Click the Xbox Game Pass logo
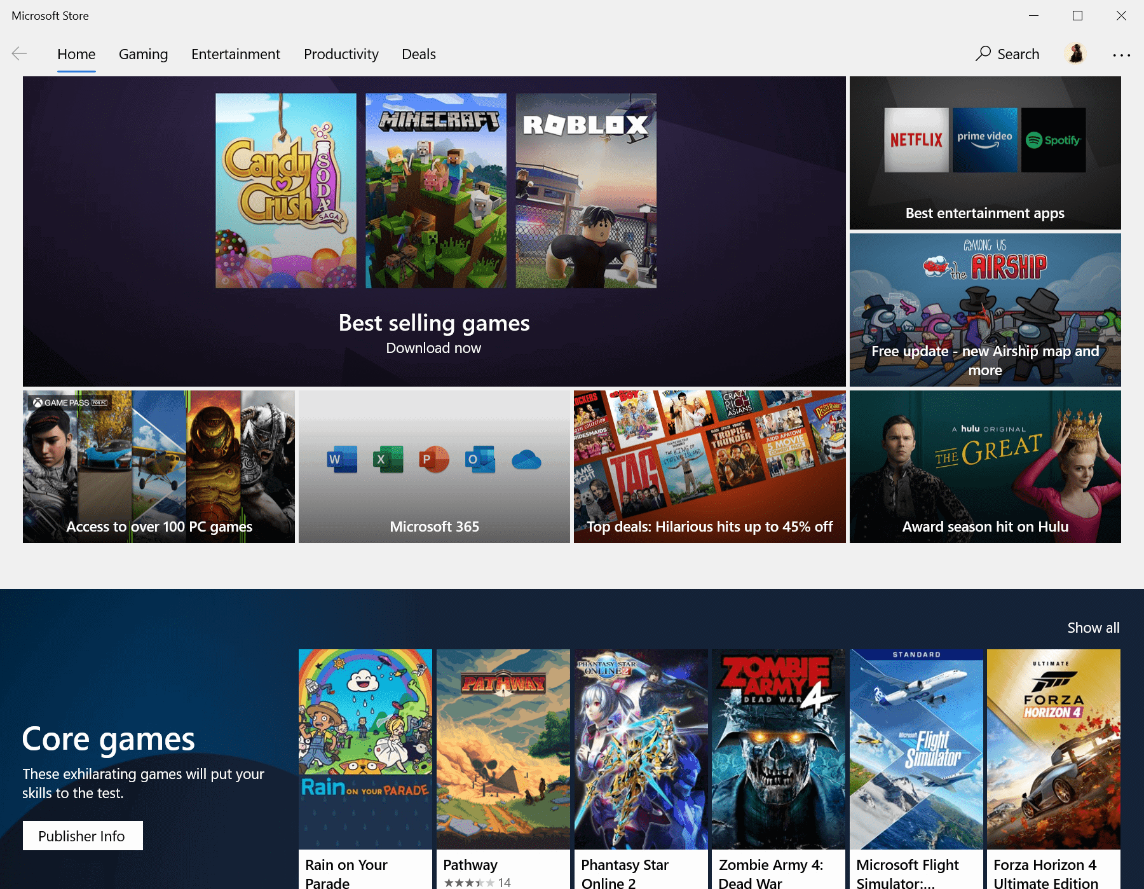 (66, 403)
